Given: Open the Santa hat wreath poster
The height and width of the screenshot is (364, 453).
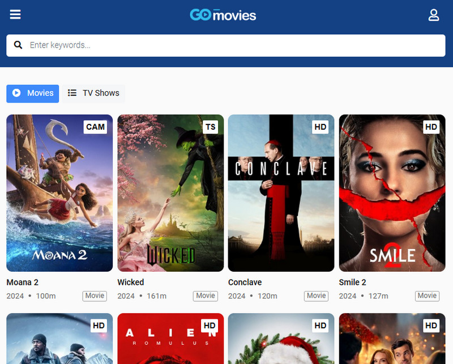Looking at the screenshot, I should click(x=281, y=339).
